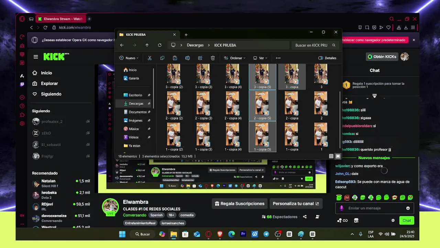Toggle notifications for zEkO

tap(88, 133)
